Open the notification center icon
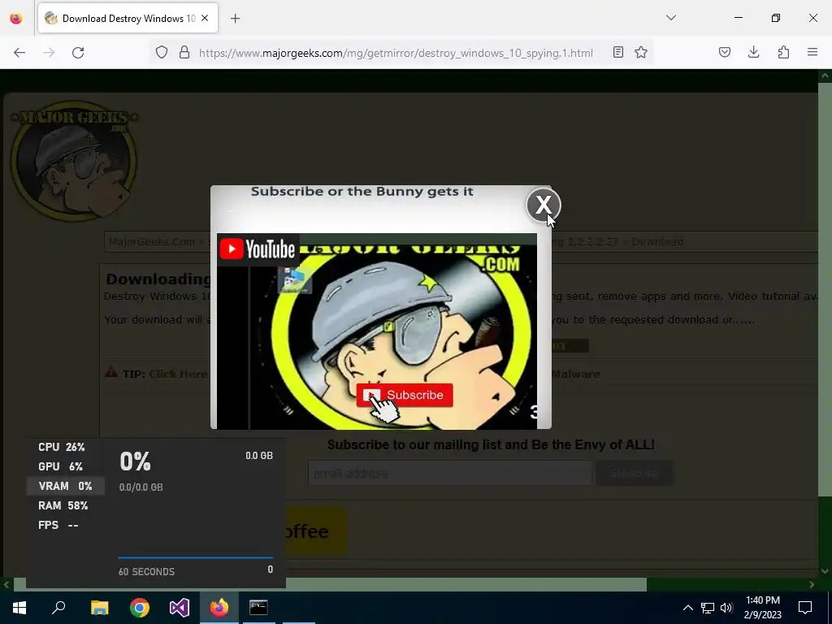 (805, 608)
